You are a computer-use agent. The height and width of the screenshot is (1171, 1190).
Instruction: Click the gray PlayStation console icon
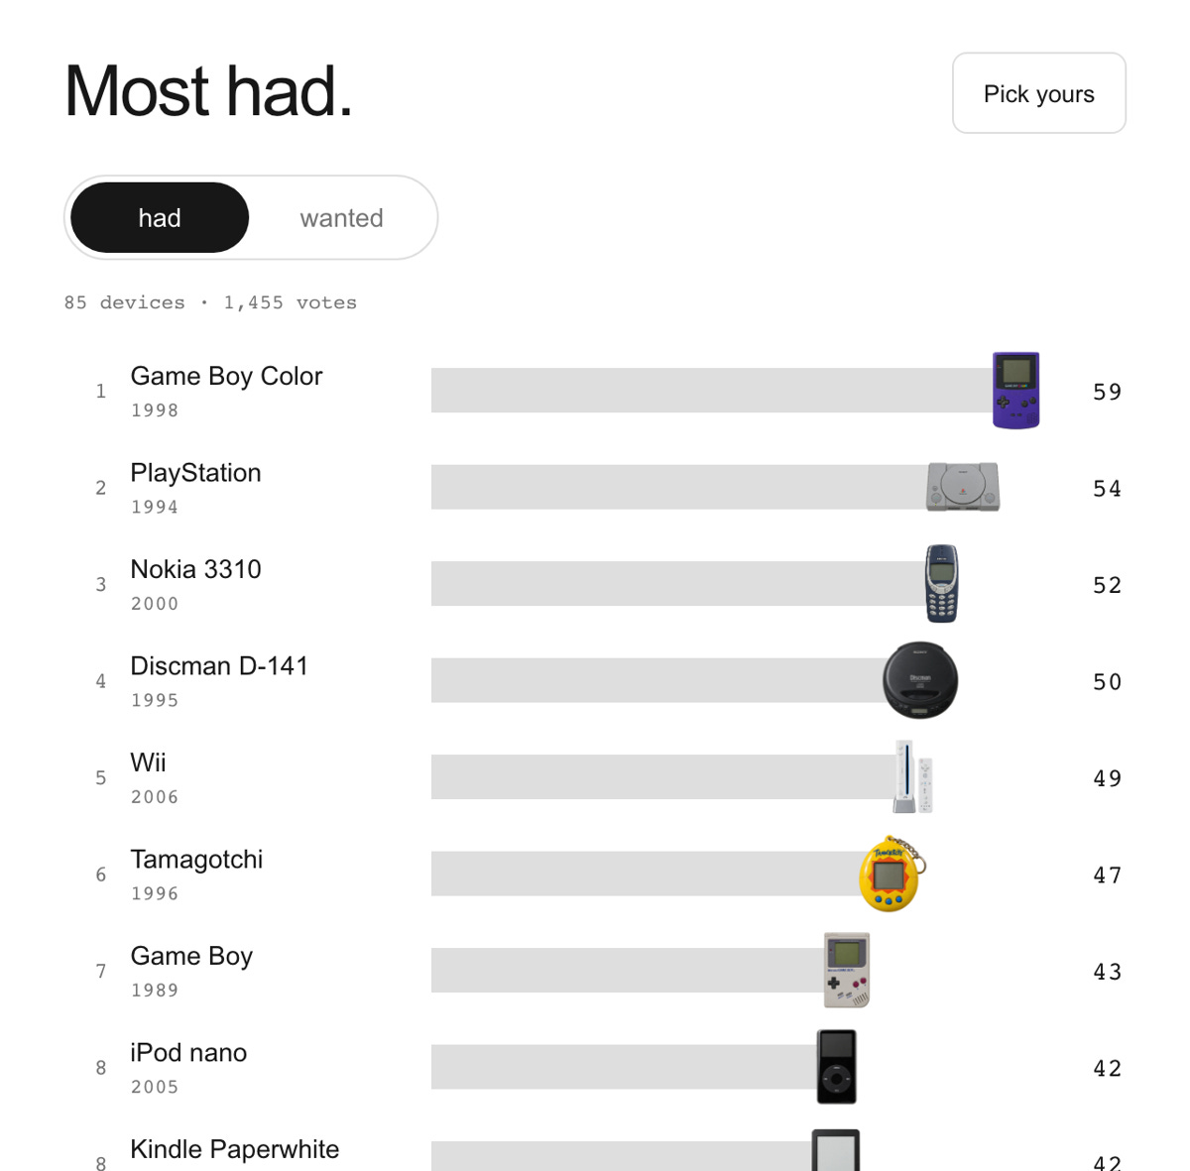(x=963, y=487)
